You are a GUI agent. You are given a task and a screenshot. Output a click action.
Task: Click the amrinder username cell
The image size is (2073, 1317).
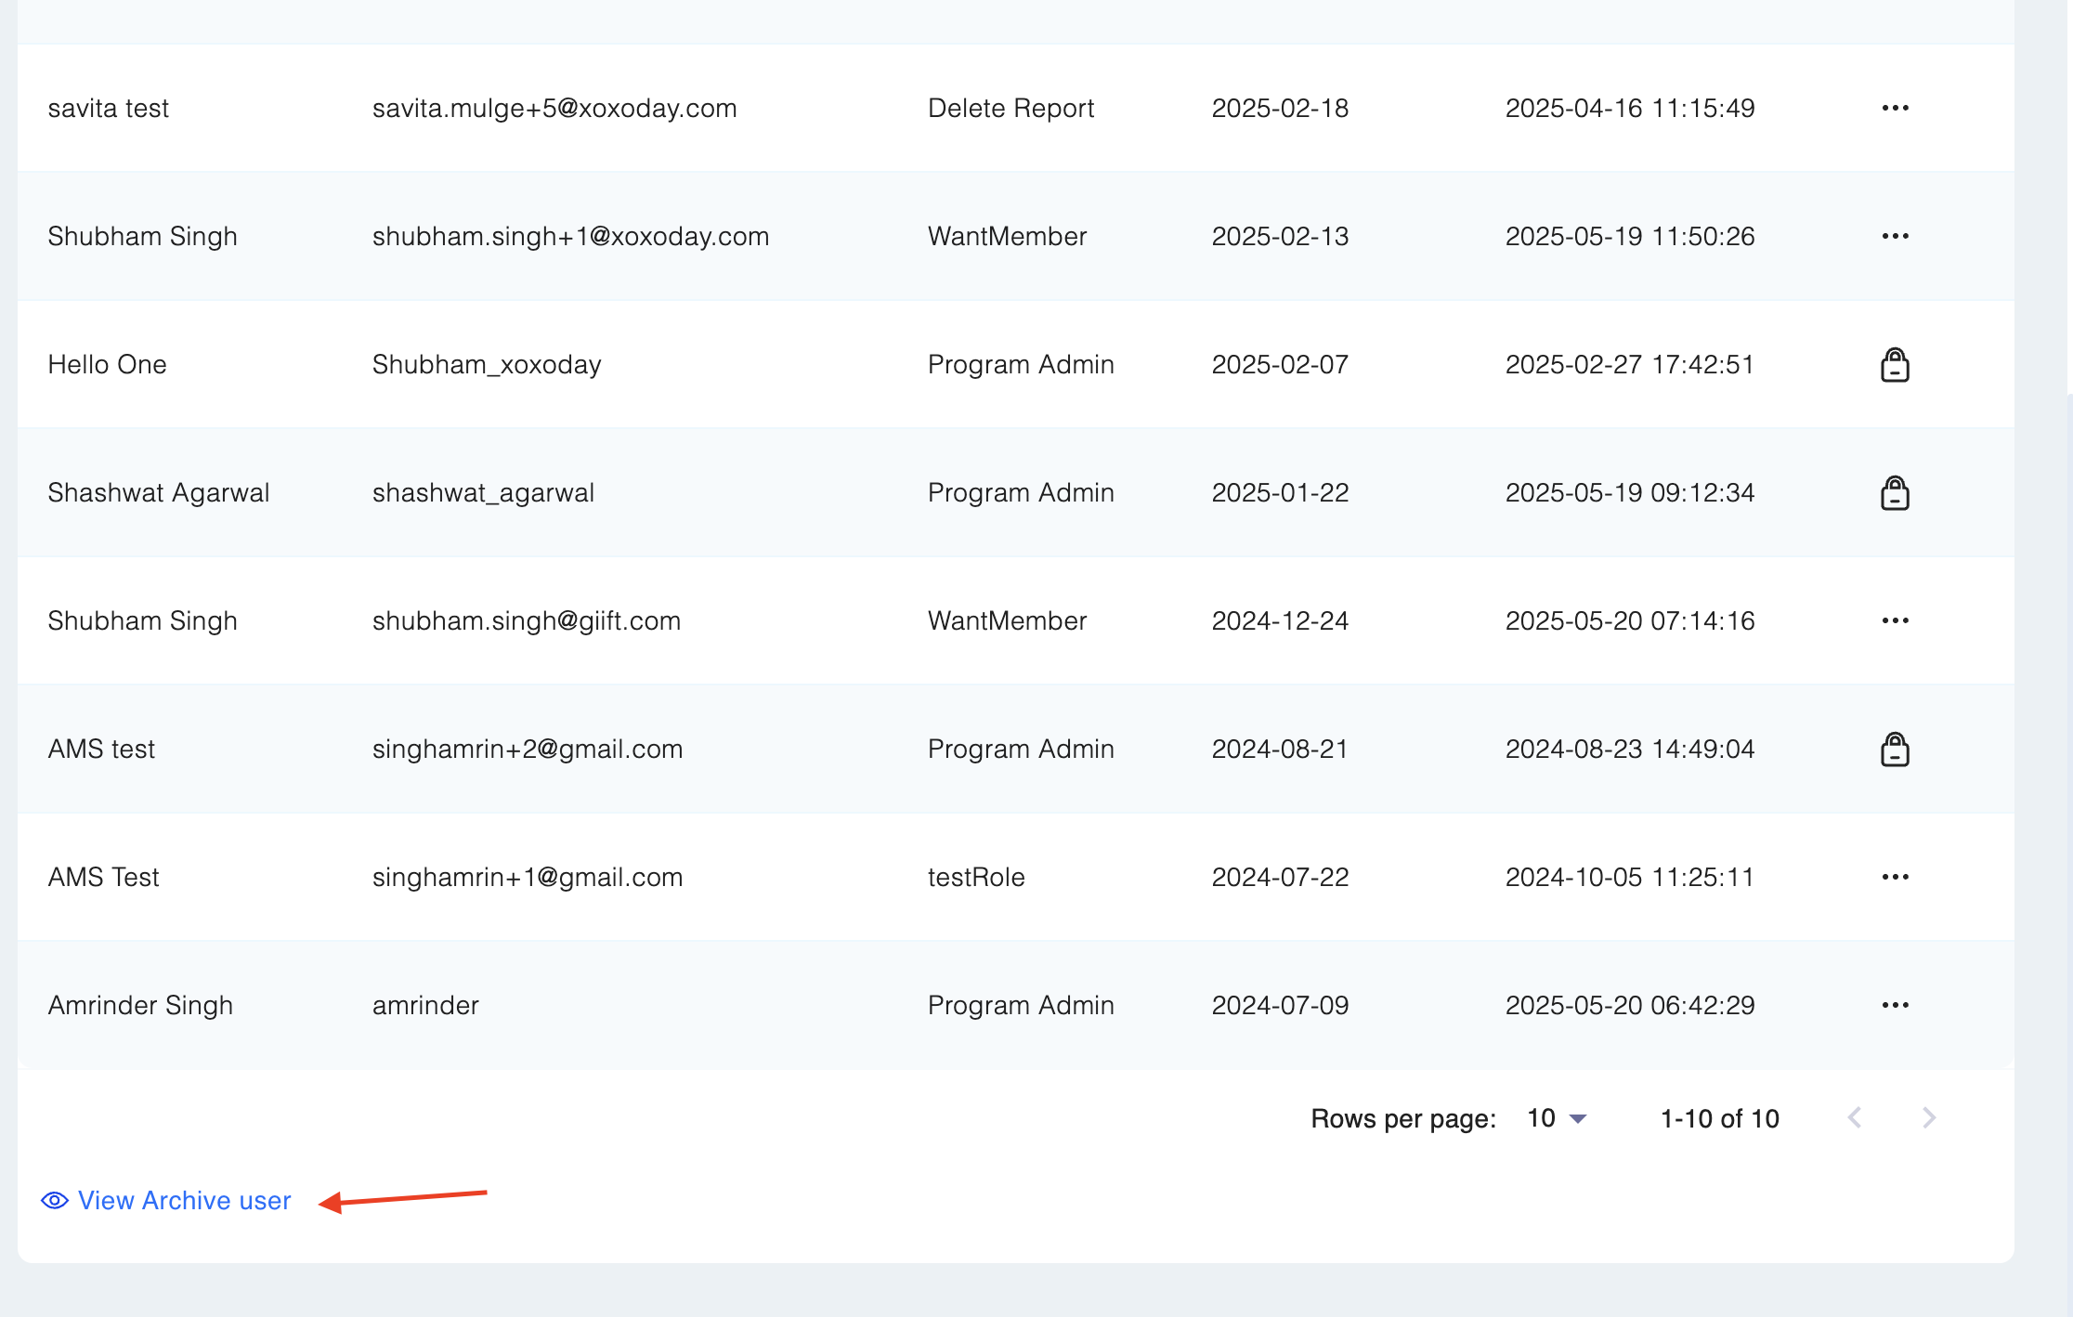tap(425, 1005)
